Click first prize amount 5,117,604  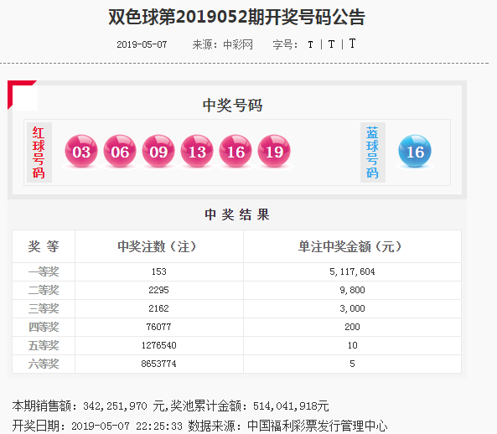[352, 271]
